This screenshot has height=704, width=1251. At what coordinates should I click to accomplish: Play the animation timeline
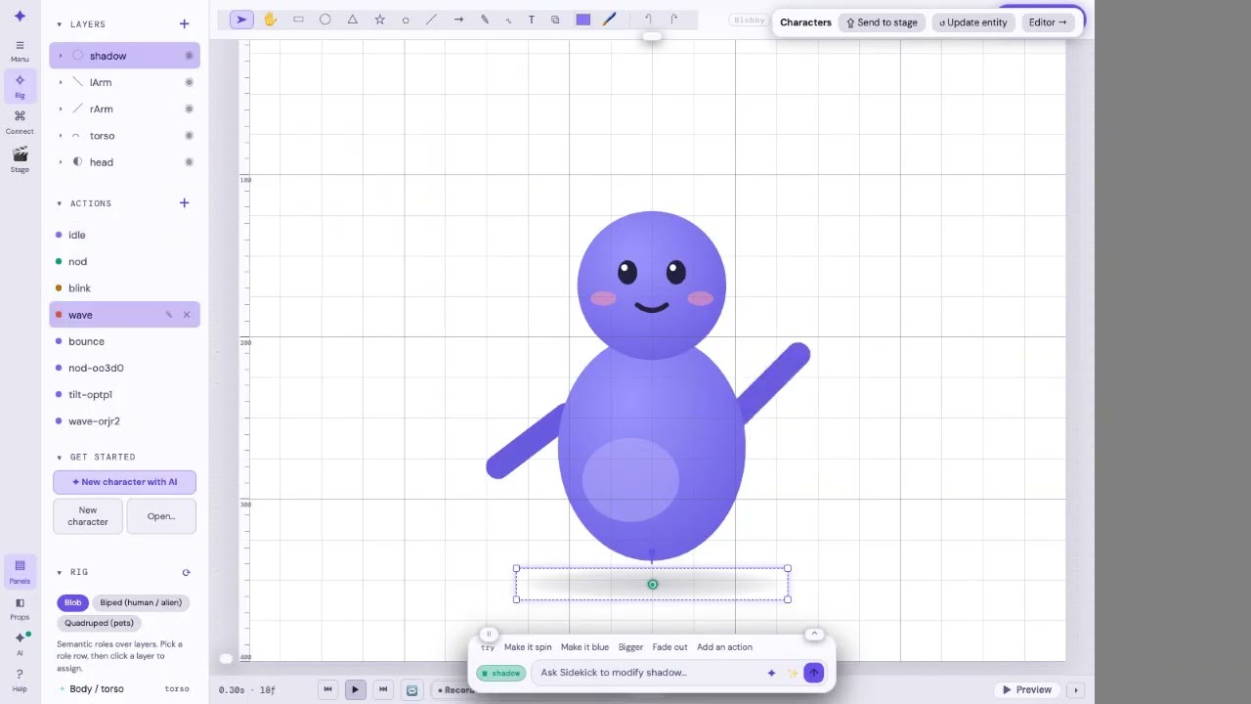click(355, 689)
